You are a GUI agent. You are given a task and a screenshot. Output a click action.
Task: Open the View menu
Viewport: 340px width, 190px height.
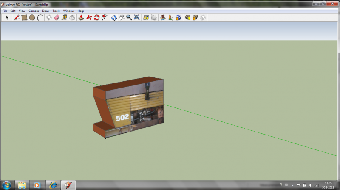point(22,11)
